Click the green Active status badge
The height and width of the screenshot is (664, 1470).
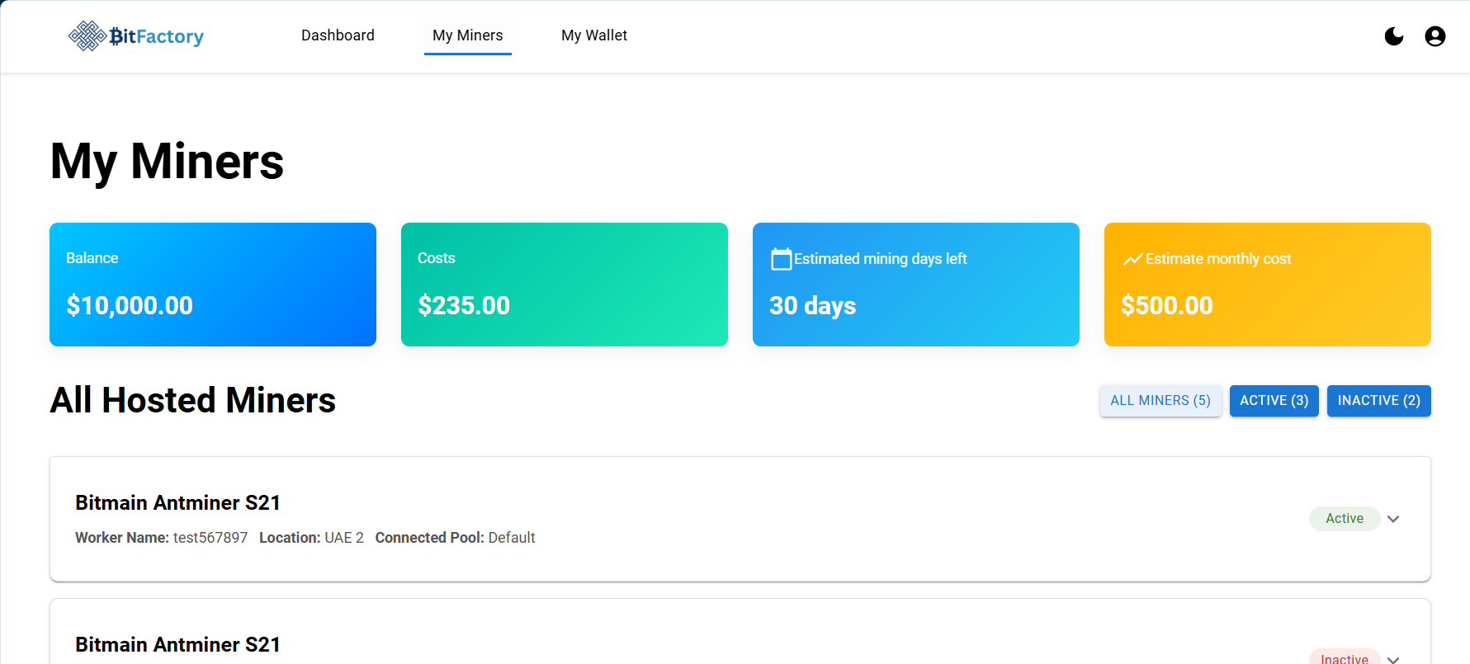coord(1344,519)
